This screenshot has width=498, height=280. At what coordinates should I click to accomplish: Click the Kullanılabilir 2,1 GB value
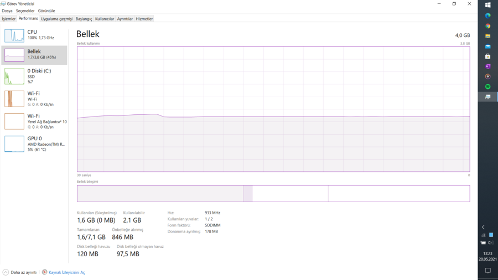[132, 220]
